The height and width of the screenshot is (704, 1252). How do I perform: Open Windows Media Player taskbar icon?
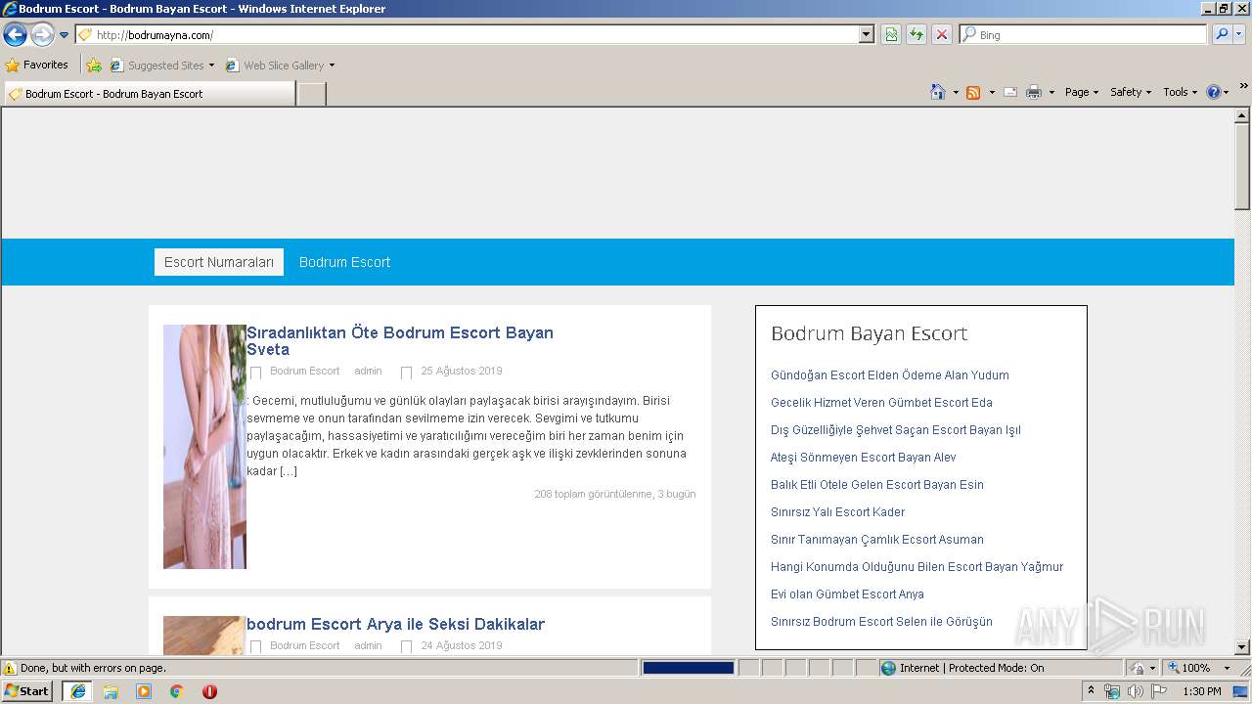(x=144, y=691)
